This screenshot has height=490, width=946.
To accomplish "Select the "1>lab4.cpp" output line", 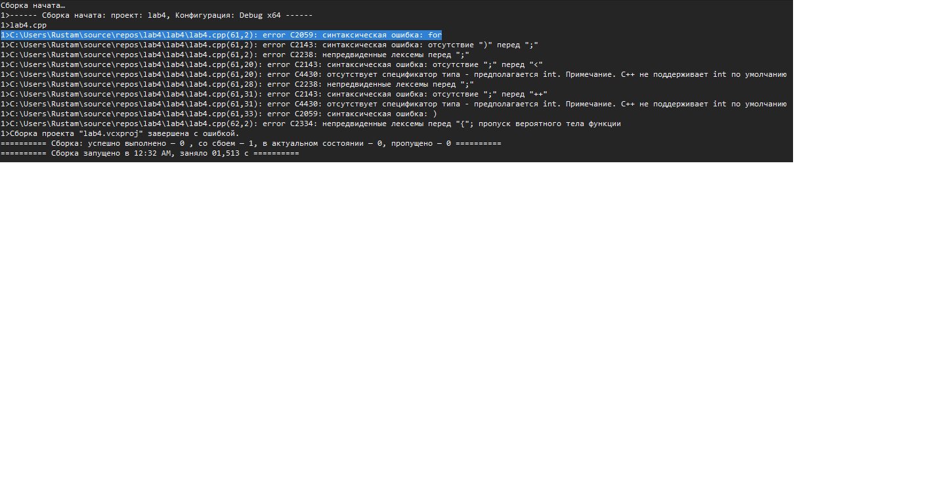I will point(23,25).
